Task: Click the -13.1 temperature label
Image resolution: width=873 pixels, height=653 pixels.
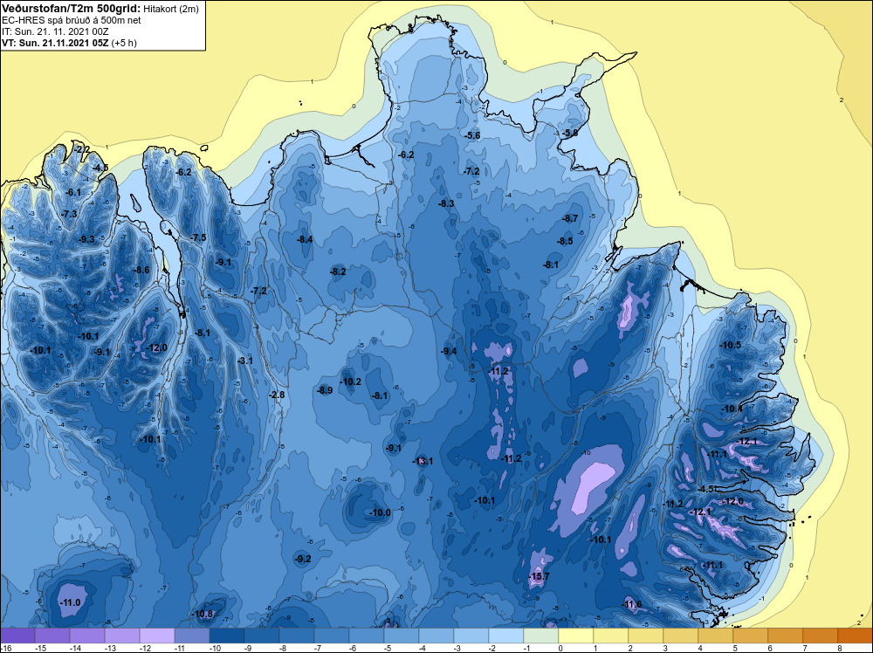Action: point(423,461)
